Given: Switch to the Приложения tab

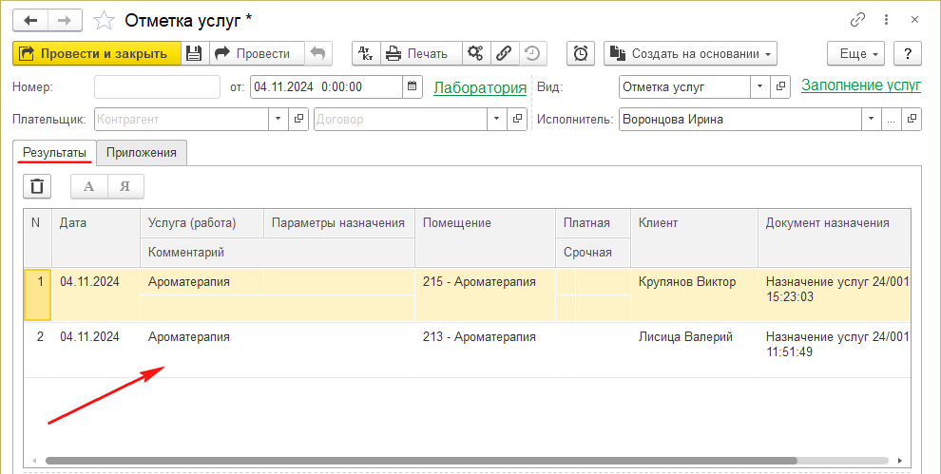Looking at the screenshot, I should pos(142,152).
